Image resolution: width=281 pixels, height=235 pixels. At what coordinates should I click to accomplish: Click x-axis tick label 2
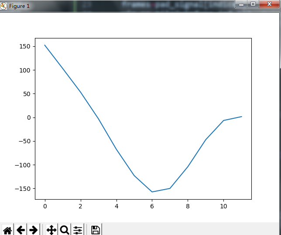(80, 206)
